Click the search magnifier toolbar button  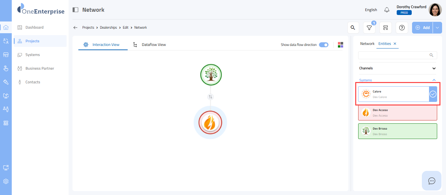coord(353,28)
